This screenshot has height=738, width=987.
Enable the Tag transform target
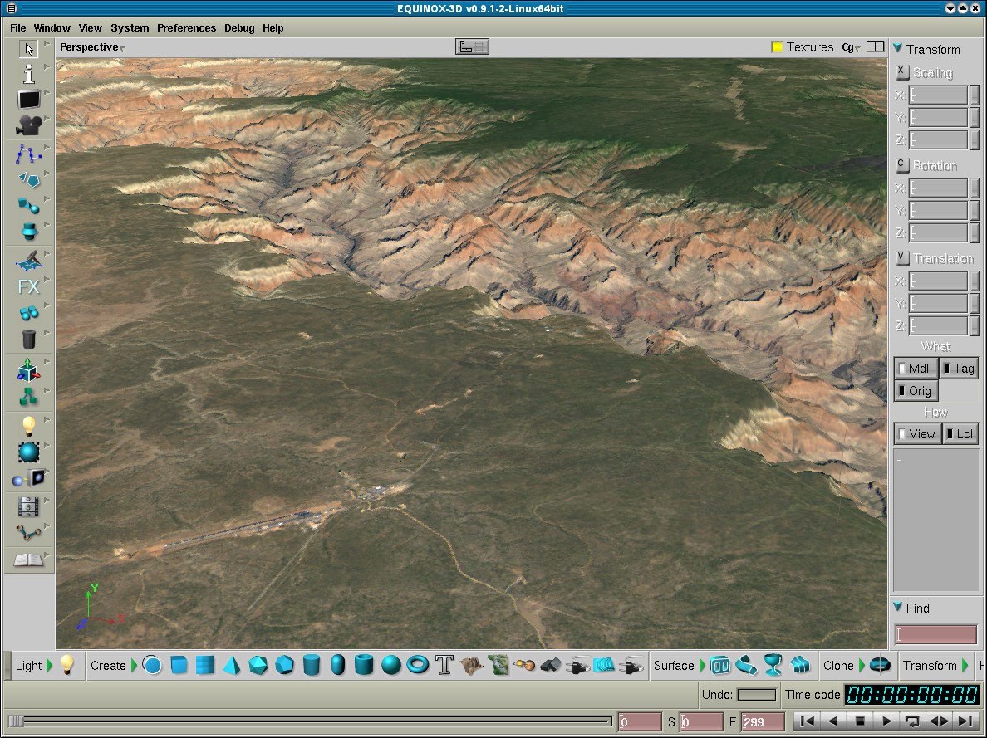pyautogui.click(x=958, y=369)
